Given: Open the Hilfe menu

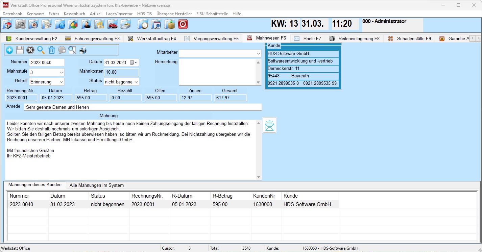Looking at the screenshot, I should (x=237, y=14).
